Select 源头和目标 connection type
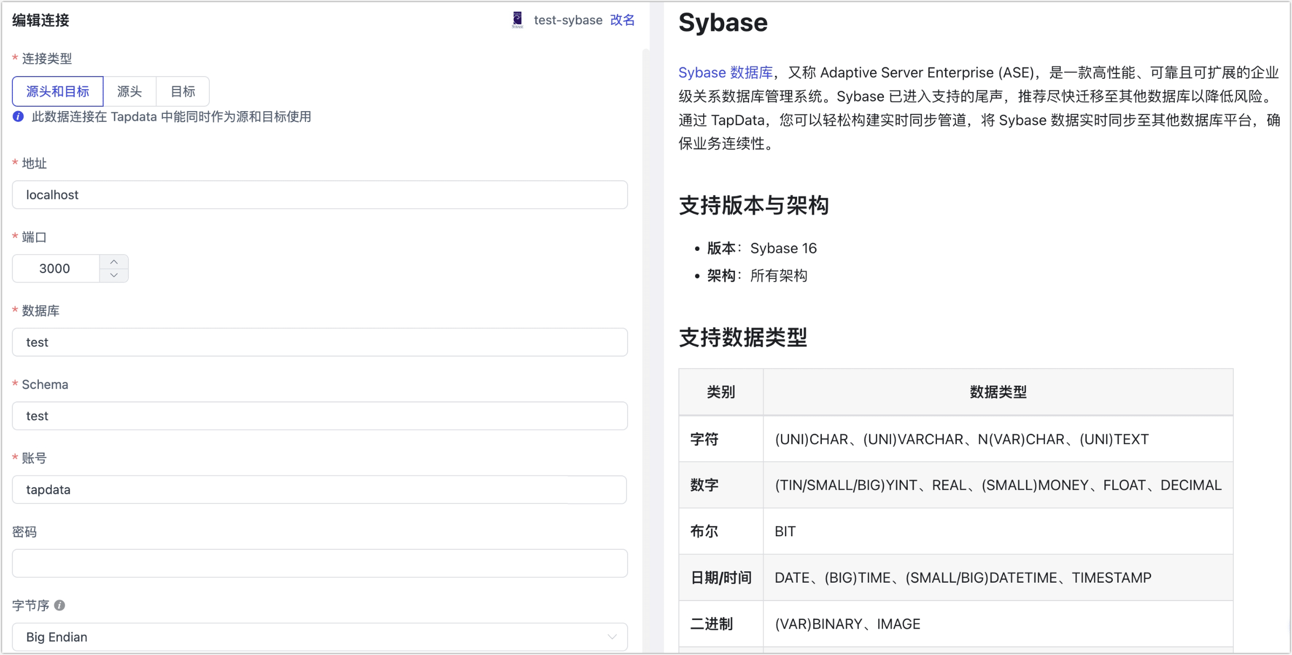This screenshot has height=655, width=1292. [57, 91]
